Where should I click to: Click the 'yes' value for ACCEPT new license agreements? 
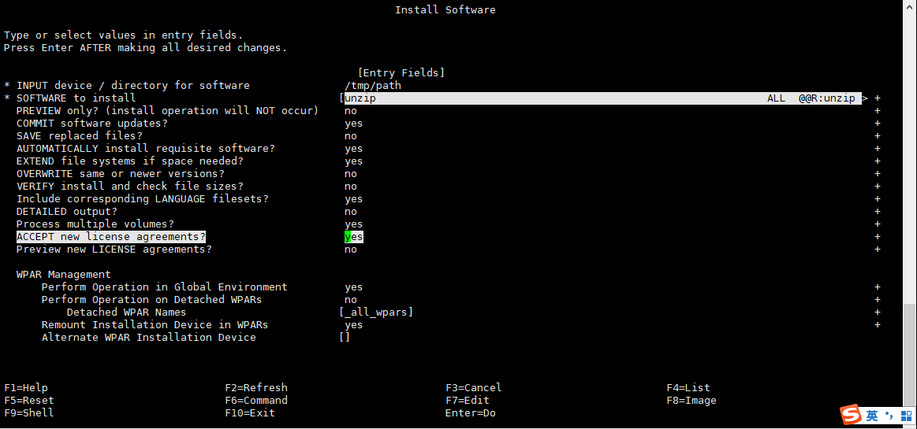[354, 237]
